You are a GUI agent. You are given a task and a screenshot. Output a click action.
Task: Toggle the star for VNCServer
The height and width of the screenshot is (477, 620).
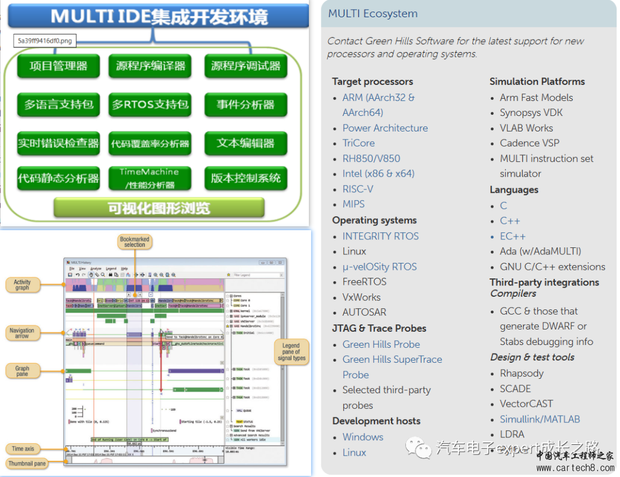click(x=227, y=321)
